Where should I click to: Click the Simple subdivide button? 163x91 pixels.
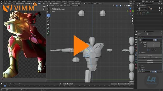click(144, 57)
